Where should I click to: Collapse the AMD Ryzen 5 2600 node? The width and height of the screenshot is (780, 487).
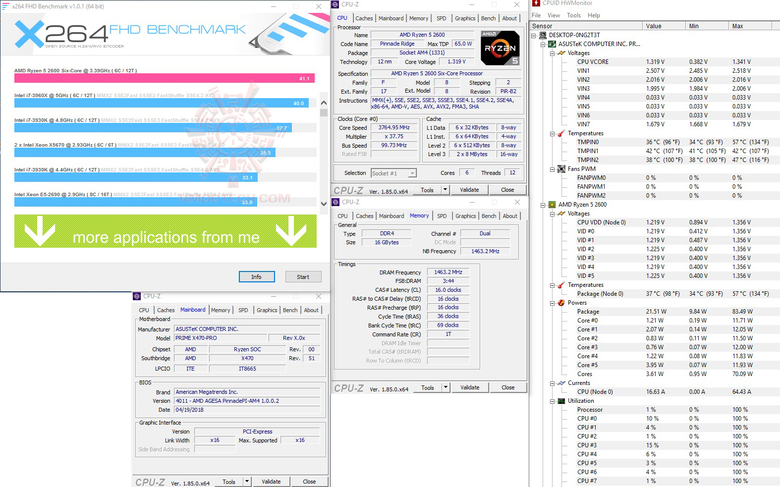[543, 205]
